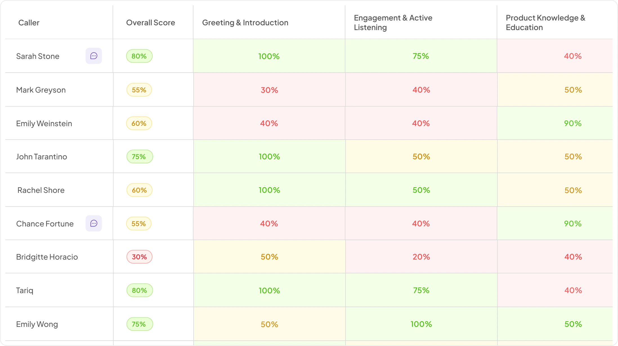Click Mark Greyson's 55% overall score badge
The height and width of the screenshot is (346, 618).
click(x=139, y=90)
